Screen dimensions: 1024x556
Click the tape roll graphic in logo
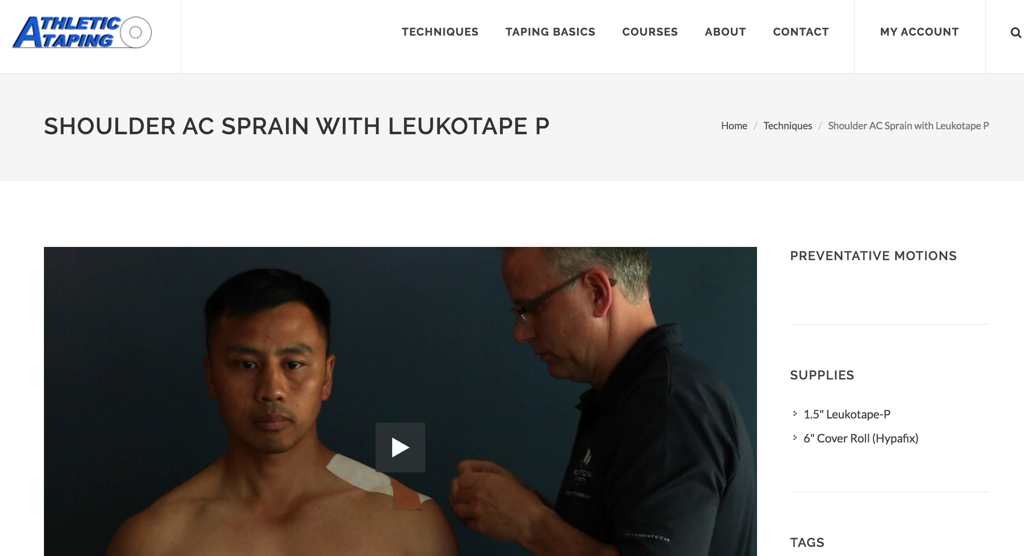tap(136, 32)
